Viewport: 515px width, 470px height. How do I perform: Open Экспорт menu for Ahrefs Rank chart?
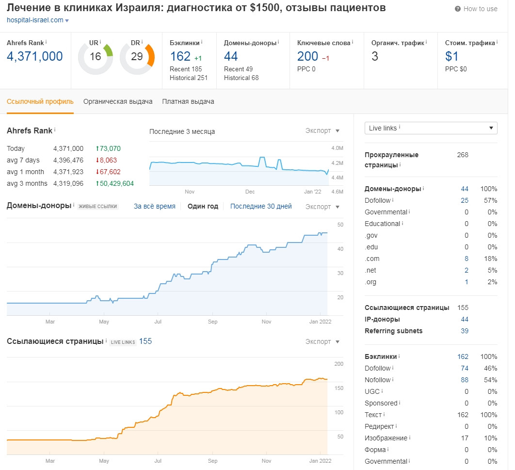(322, 131)
